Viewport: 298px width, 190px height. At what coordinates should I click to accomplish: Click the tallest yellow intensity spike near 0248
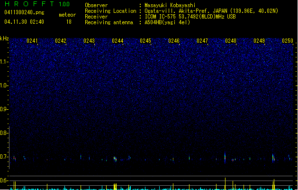225,183
